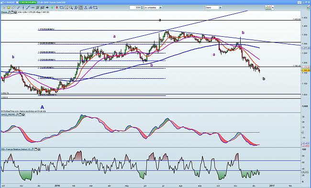The width and height of the screenshot is (311, 188).
Task: Click the Precio panel label
Action: pyautogui.click(x=4, y=12)
